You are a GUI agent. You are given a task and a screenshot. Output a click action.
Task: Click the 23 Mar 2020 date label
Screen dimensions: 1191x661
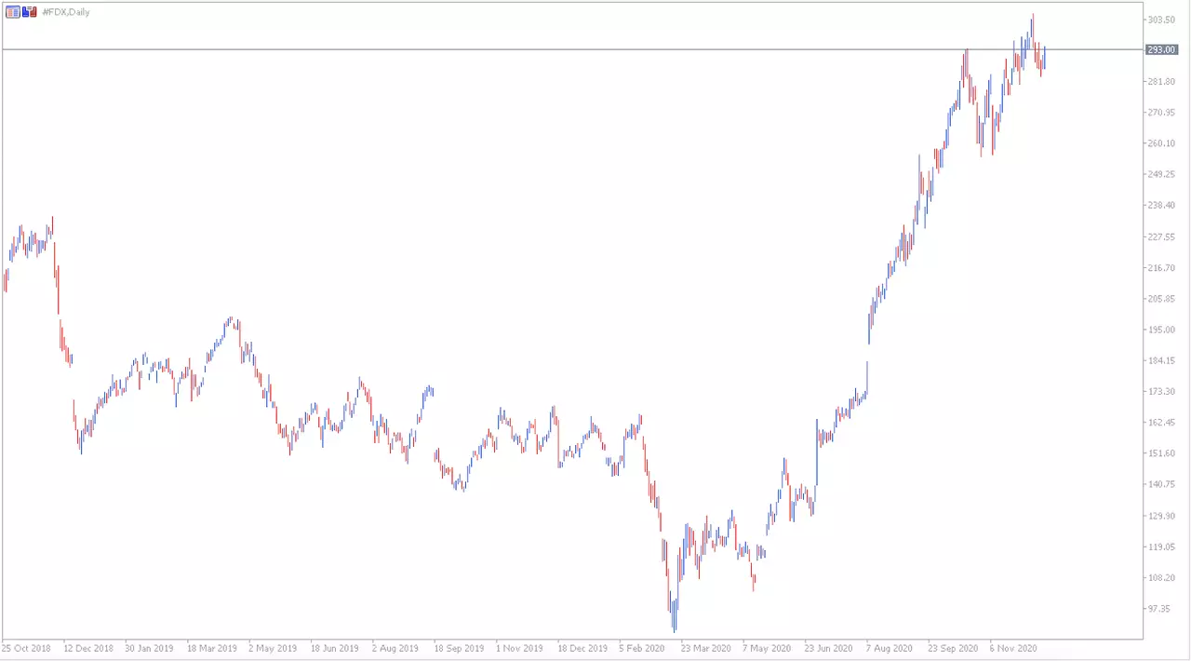coord(706,648)
